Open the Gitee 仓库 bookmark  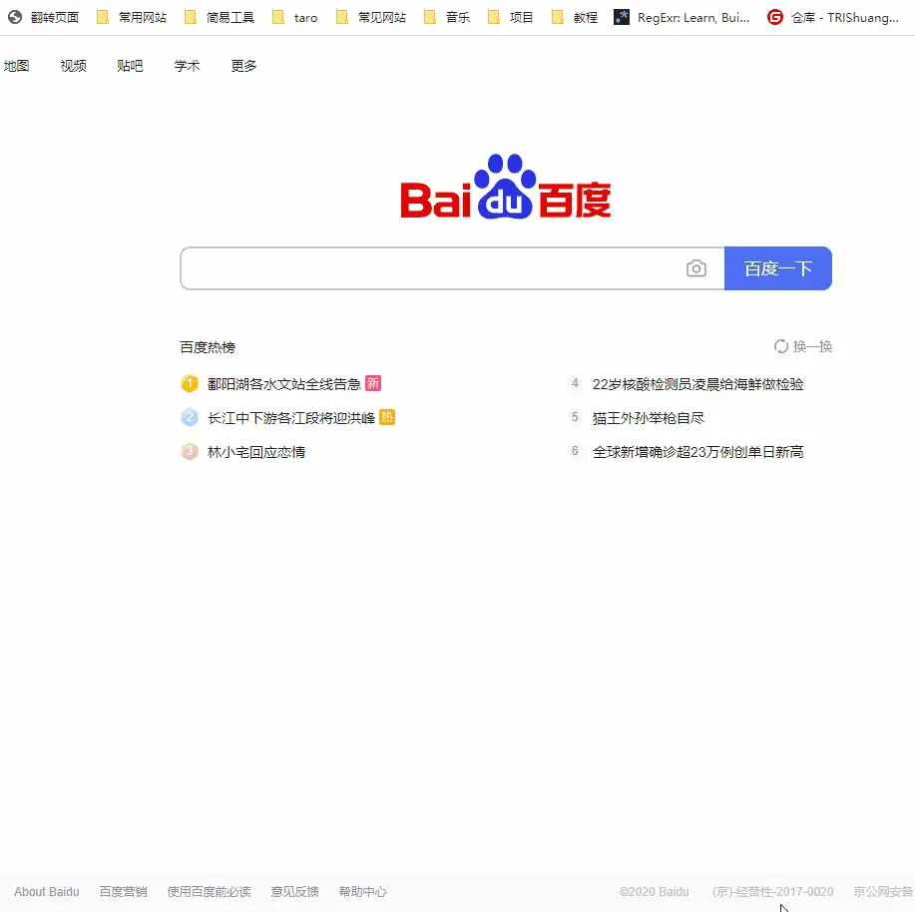click(x=833, y=18)
